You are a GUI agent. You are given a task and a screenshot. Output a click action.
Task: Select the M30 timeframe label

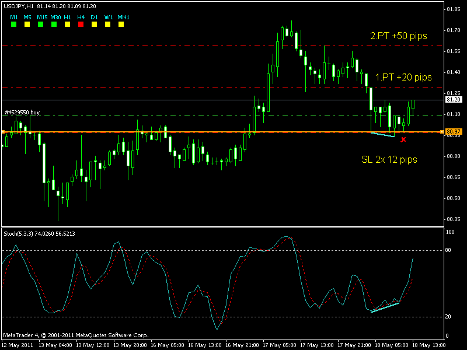coord(55,17)
